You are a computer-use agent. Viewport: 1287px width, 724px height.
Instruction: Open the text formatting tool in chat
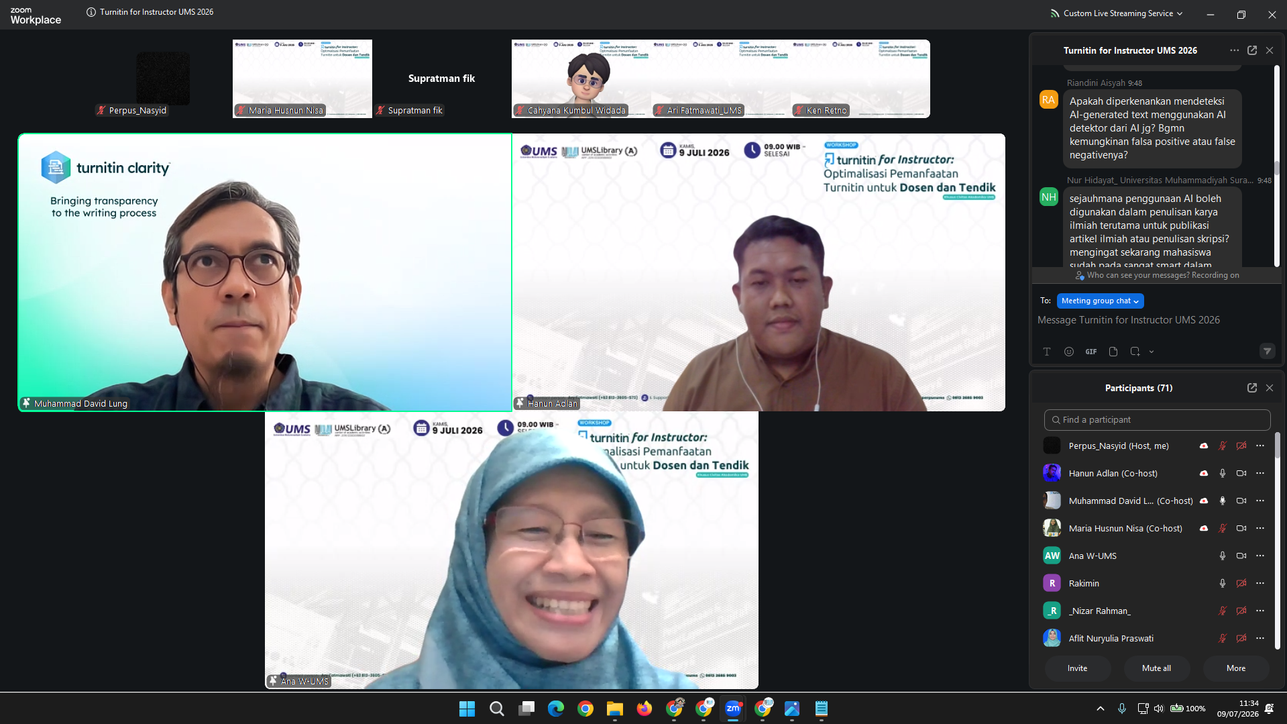(1046, 352)
